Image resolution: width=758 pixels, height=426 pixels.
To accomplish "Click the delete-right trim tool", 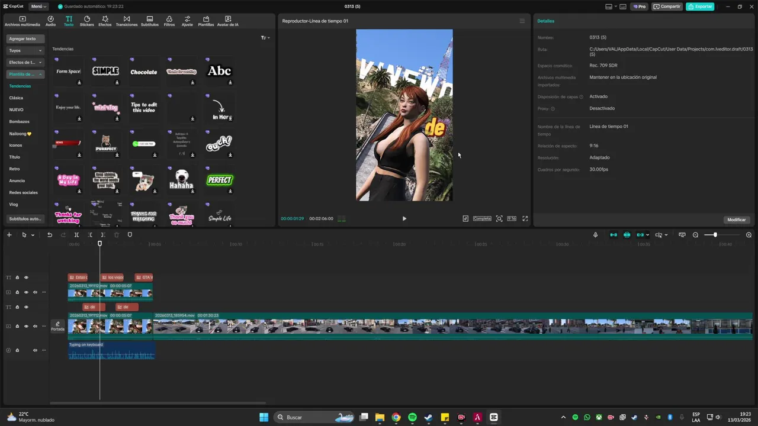I will coord(103,235).
